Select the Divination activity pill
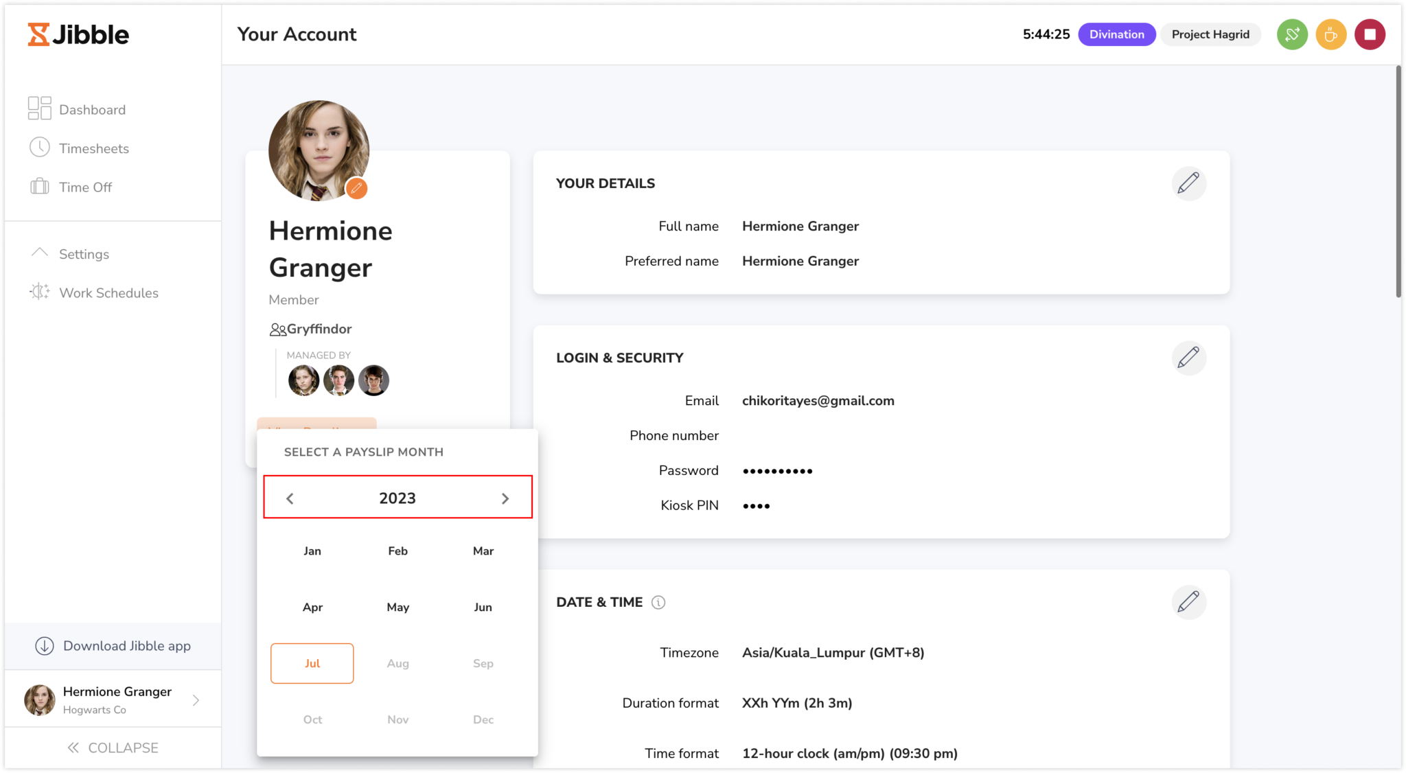Image resolution: width=1406 pixels, height=773 pixels. click(1116, 34)
